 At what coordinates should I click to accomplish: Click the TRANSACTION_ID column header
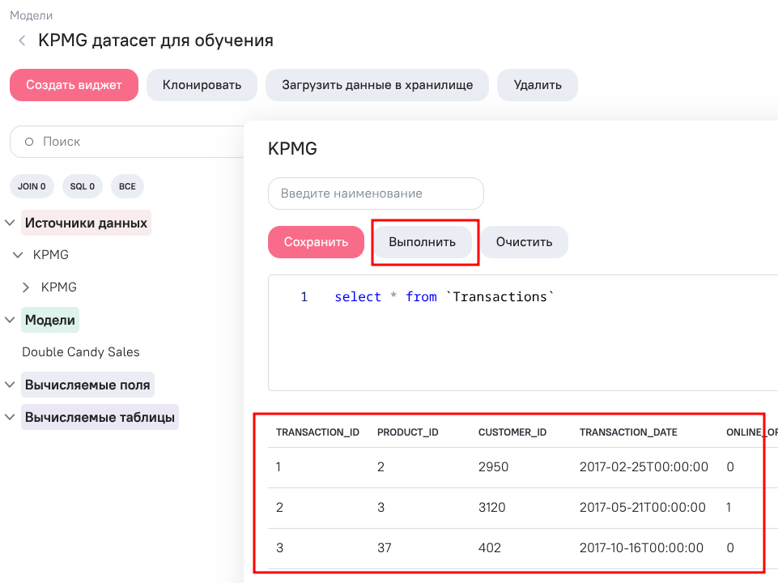coord(317,432)
